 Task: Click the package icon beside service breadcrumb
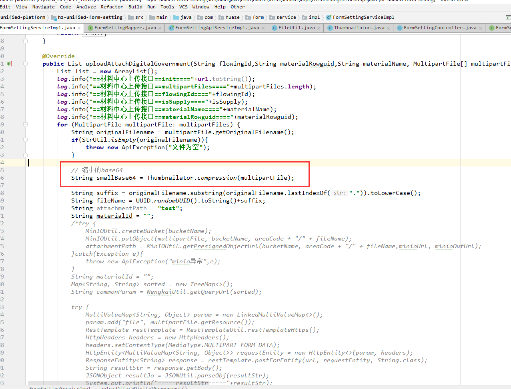(272, 17)
